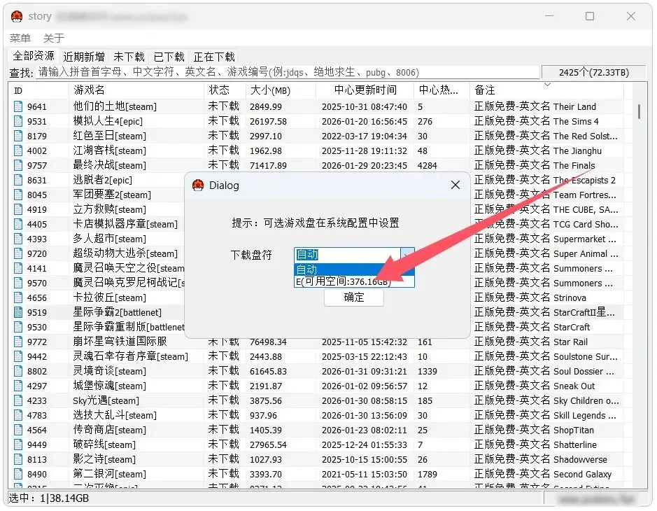The image size is (657, 511).
Task: Click the 2425个(72.33TB) count button
Action: point(594,73)
